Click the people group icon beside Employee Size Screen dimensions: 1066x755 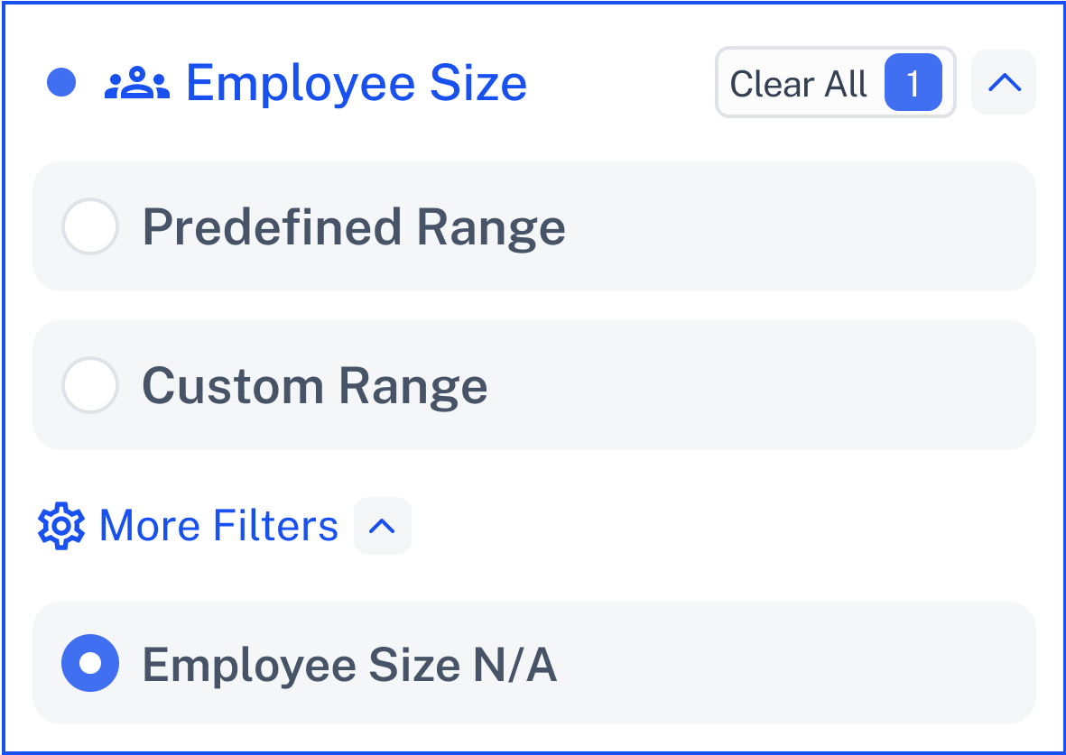pyautogui.click(x=136, y=83)
